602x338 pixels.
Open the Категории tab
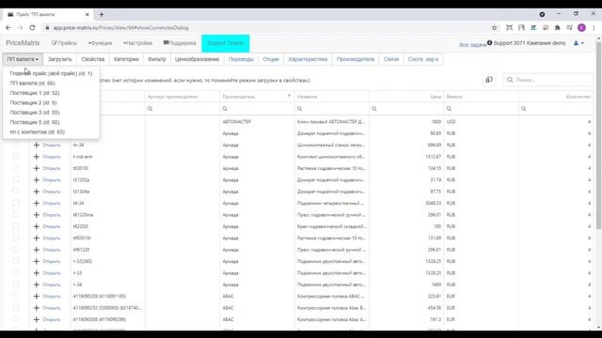coord(126,59)
